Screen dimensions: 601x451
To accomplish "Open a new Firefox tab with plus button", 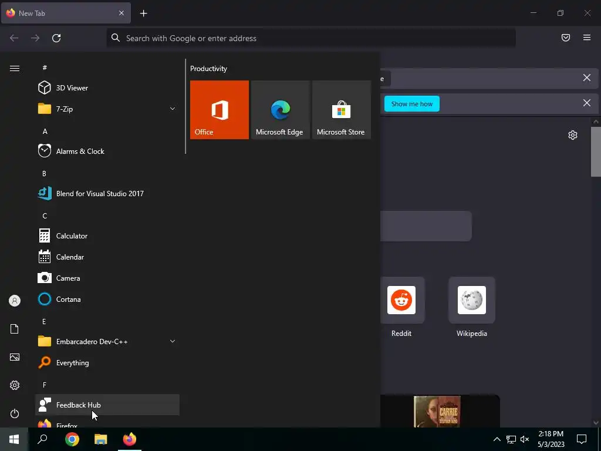I will tap(143, 14).
